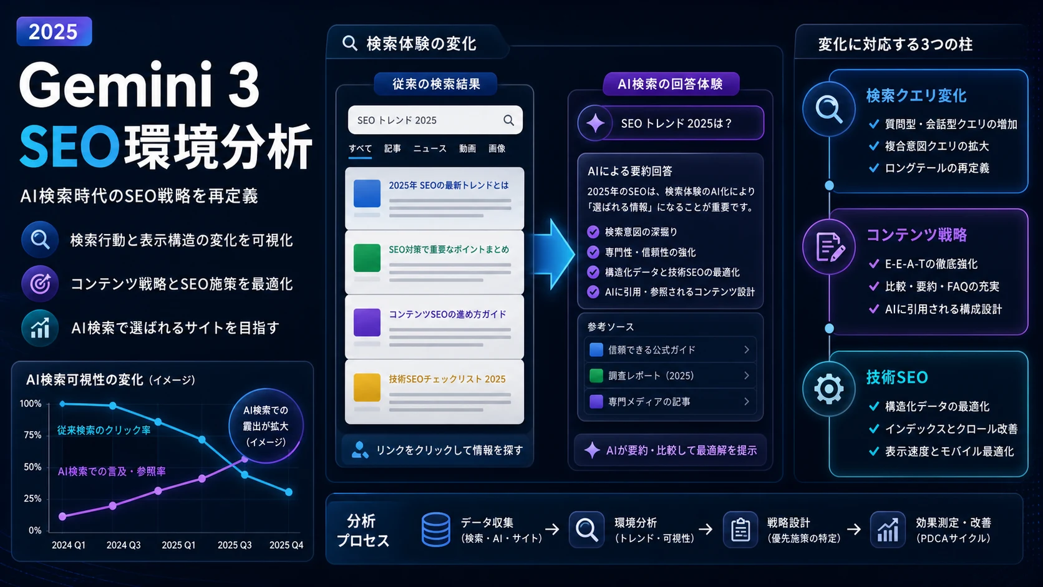The width and height of the screenshot is (1043, 587).
Task: Click the purple square icon beside 専門メディアの記事
Action: pyautogui.click(x=596, y=401)
